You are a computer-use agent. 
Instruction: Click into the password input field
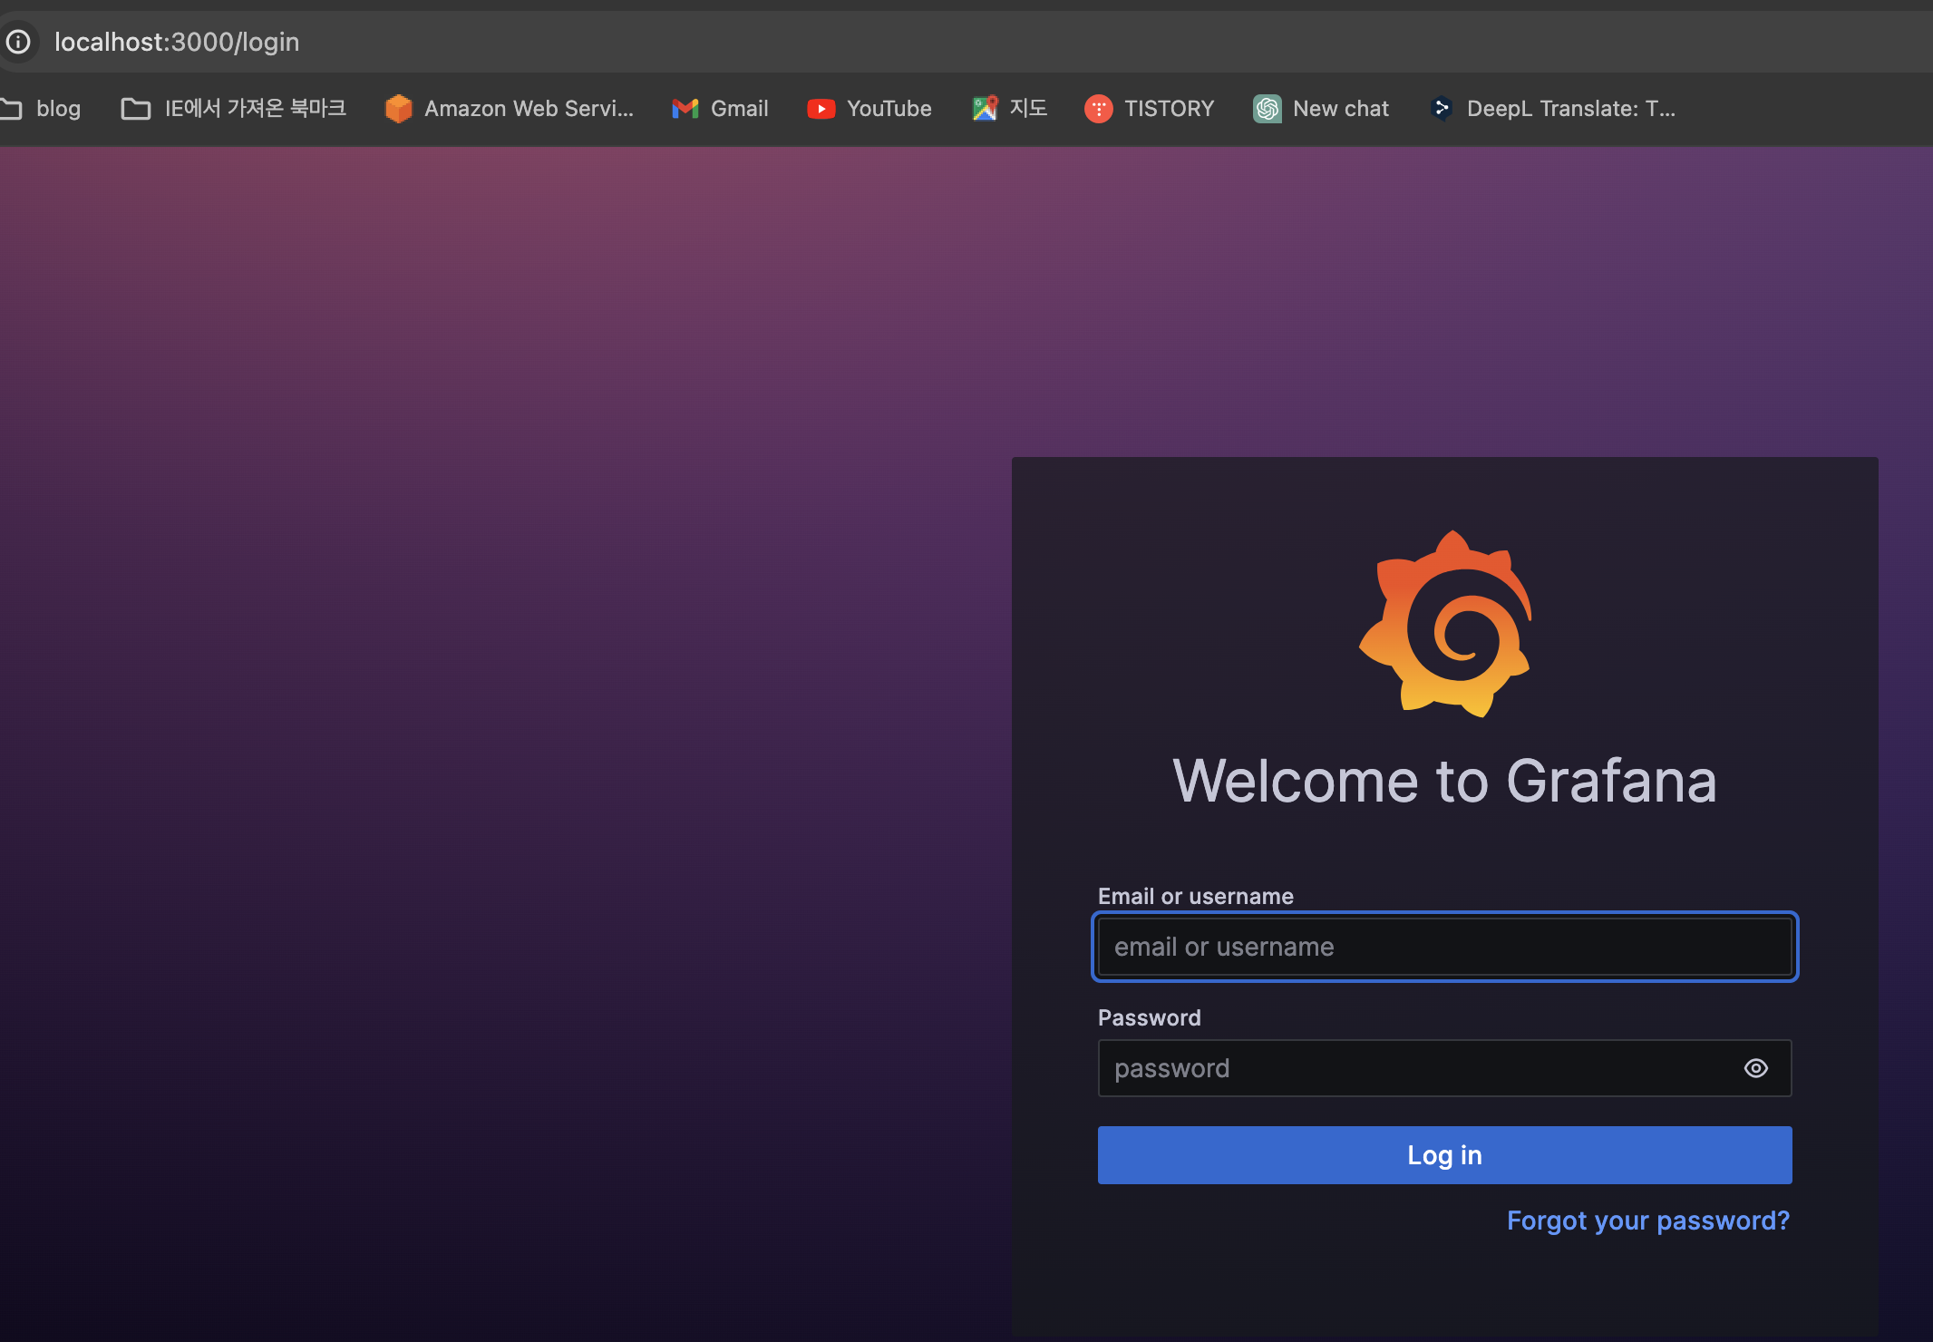[x=1414, y=1068]
